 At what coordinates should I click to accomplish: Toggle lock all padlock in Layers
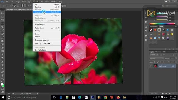[x=163, y=62]
